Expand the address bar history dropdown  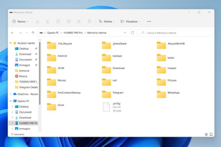point(125,33)
